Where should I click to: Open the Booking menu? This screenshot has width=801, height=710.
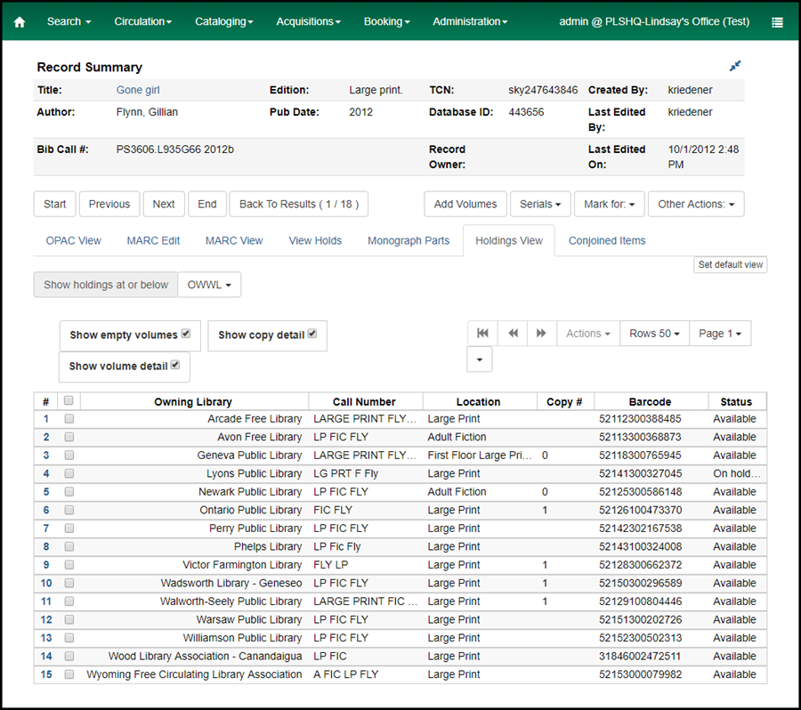[387, 21]
